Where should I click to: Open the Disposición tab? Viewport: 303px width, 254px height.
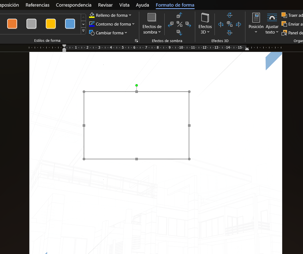pos(9,5)
